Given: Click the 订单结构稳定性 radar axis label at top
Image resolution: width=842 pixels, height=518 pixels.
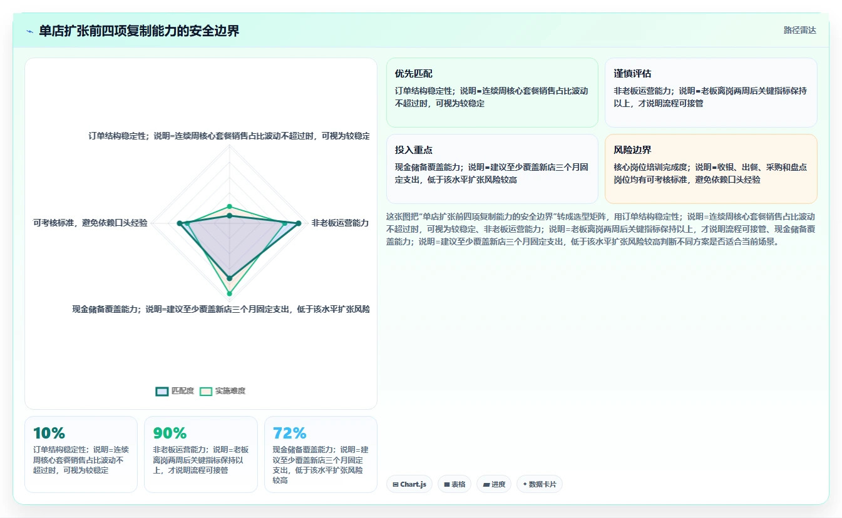Looking at the screenshot, I should tap(229, 136).
